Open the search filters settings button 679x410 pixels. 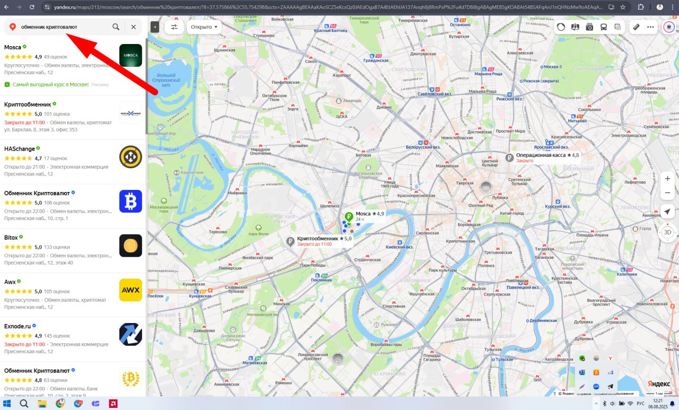tap(174, 27)
